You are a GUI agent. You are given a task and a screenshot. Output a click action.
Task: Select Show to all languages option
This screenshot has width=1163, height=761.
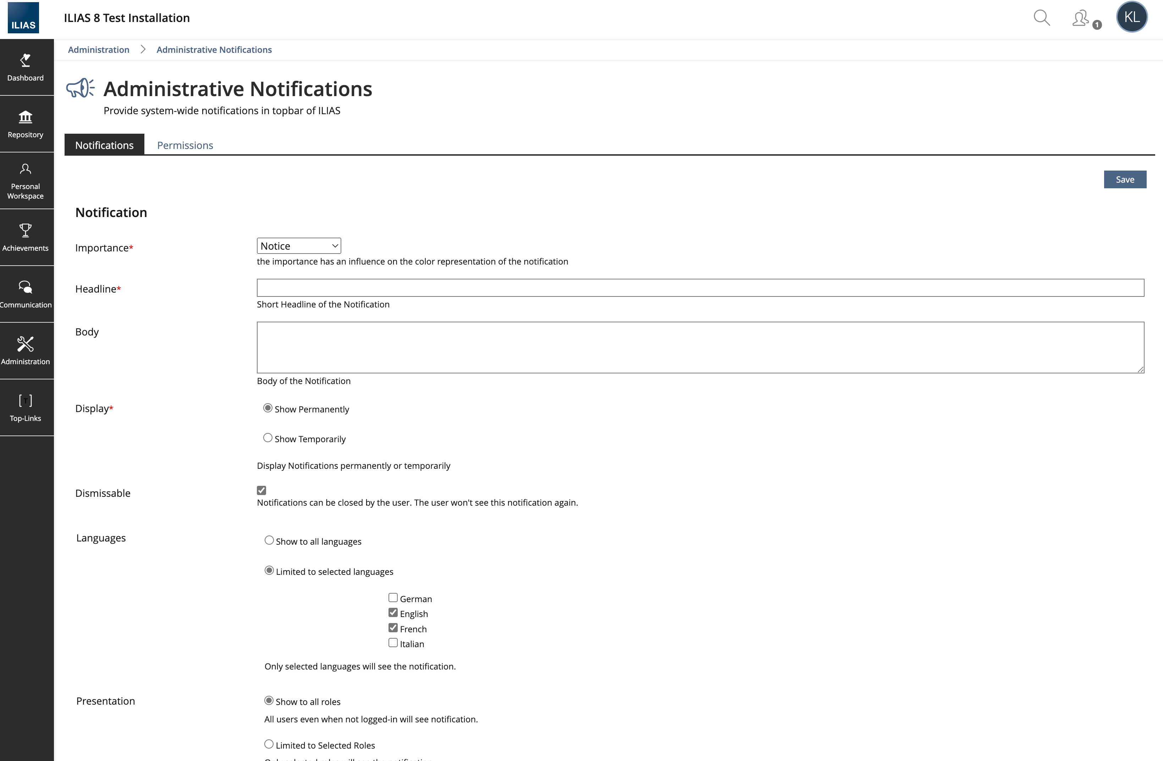[x=269, y=540]
